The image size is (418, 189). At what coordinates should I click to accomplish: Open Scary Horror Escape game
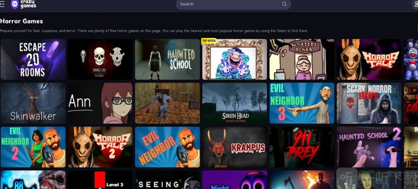coord(369,103)
